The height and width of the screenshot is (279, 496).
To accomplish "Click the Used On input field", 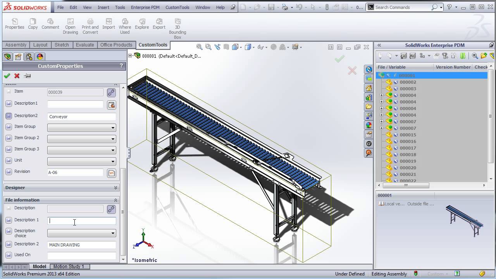I will [x=81, y=256].
